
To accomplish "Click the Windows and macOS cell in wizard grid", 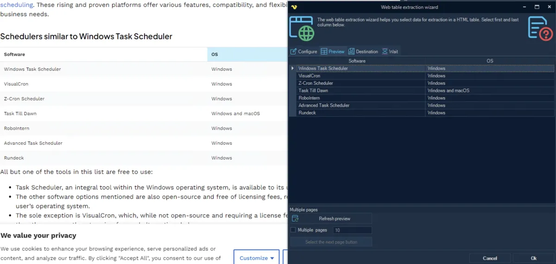I will [x=490, y=91].
